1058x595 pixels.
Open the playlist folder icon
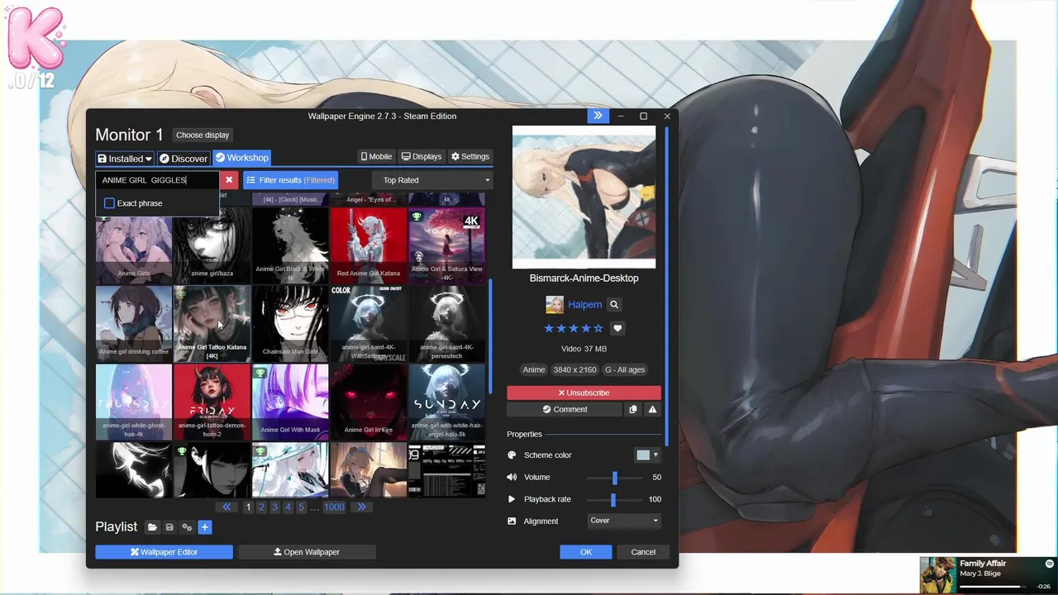152,527
